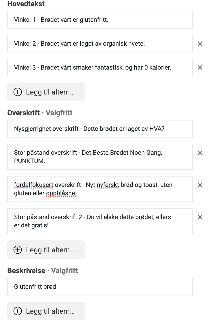Delete the 'Det Beste Brødet Noen Gang' headline

click(200, 153)
